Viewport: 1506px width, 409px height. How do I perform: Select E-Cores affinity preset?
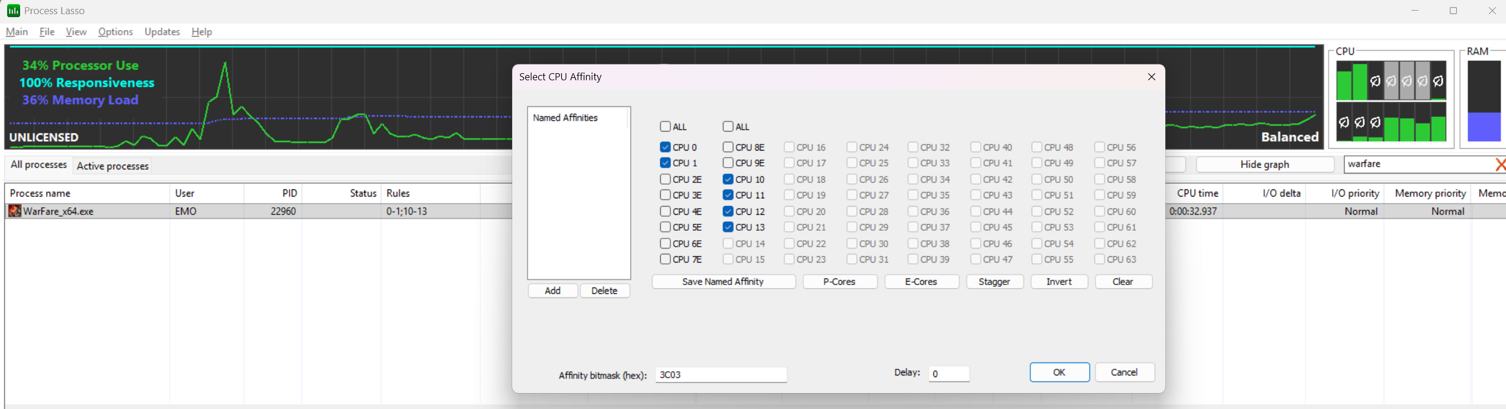click(922, 282)
